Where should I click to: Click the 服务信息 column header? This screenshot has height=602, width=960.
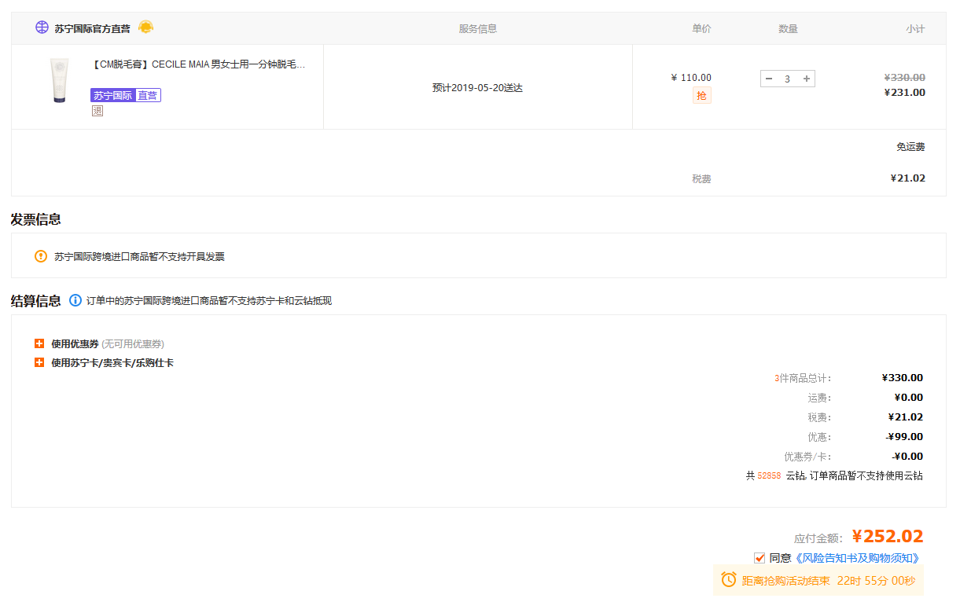click(478, 29)
